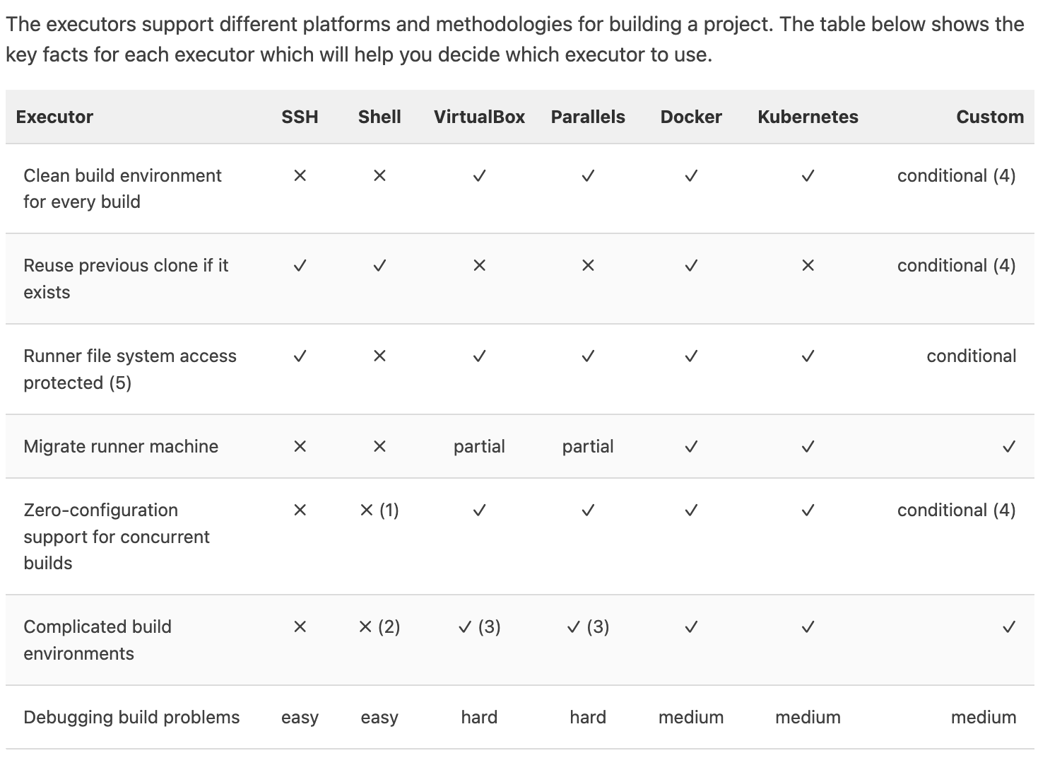The height and width of the screenshot is (758, 1050).
Task: Click the checkmark for Kubernetes complicated build environments
Action: [x=808, y=626]
